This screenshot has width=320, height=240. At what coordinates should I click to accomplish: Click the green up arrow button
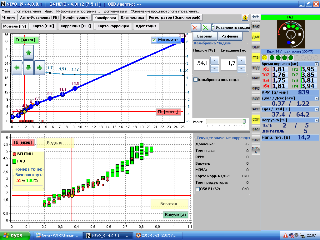click(28, 52)
